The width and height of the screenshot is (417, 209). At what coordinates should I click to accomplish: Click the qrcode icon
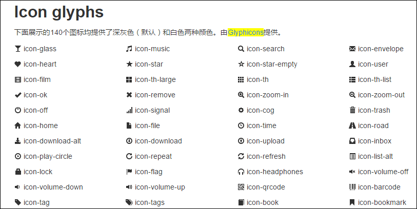(x=241, y=187)
